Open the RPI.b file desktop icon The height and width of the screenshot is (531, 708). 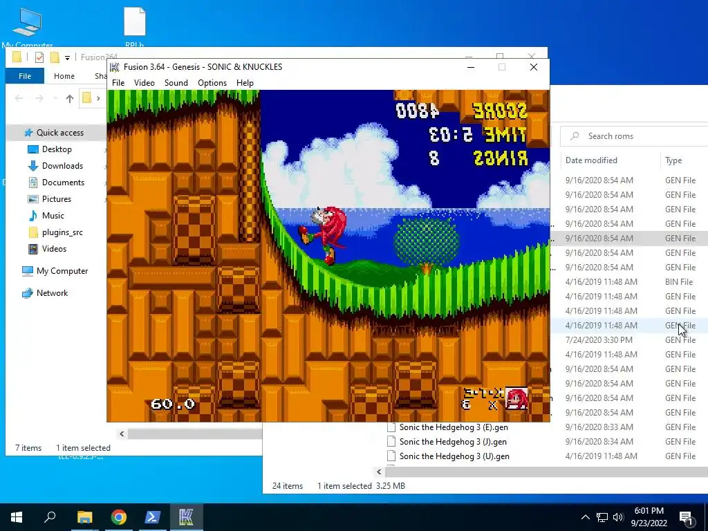[135, 27]
